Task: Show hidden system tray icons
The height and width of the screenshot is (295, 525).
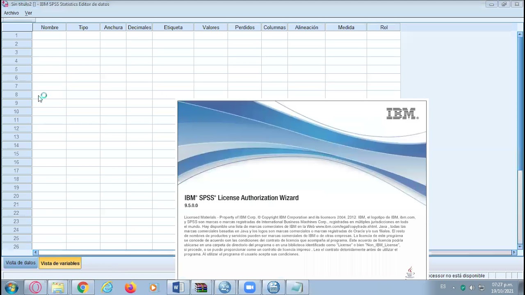Action: pyautogui.click(x=454, y=288)
